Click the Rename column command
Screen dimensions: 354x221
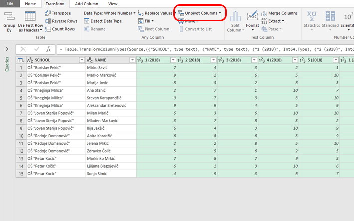click(x=95, y=29)
